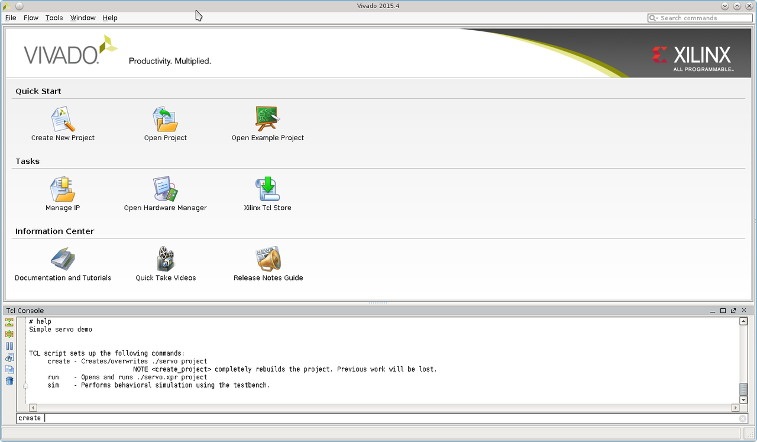Click the Open Hardware Manager label
The height and width of the screenshot is (442, 757).
click(x=166, y=208)
